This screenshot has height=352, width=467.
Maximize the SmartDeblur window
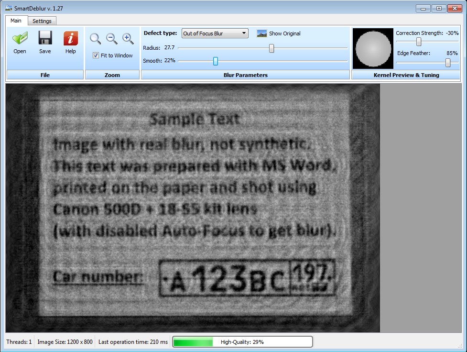tap(438, 8)
